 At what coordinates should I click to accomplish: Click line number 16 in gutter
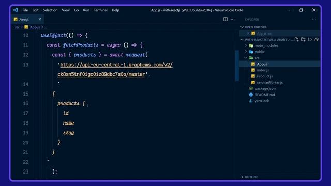(x=25, y=103)
